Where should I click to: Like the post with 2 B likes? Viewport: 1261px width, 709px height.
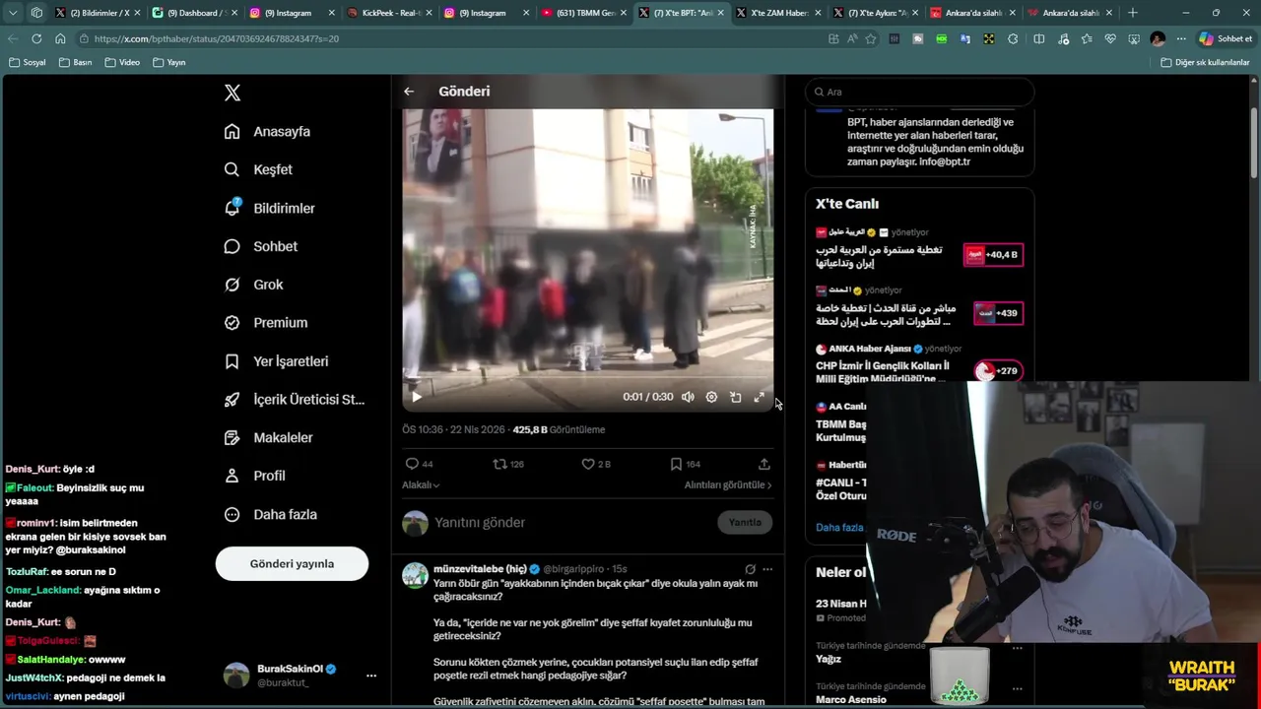596,464
